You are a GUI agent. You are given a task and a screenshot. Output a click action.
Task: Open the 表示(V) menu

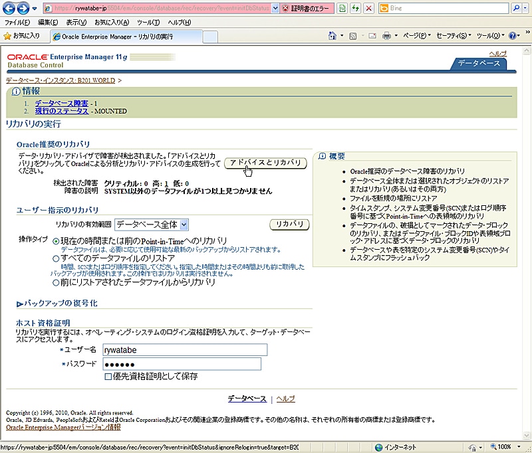[x=76, y=23]
